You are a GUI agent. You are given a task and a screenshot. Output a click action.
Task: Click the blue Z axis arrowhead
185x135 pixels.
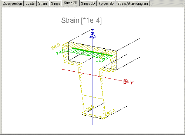(x=92, y=35)
